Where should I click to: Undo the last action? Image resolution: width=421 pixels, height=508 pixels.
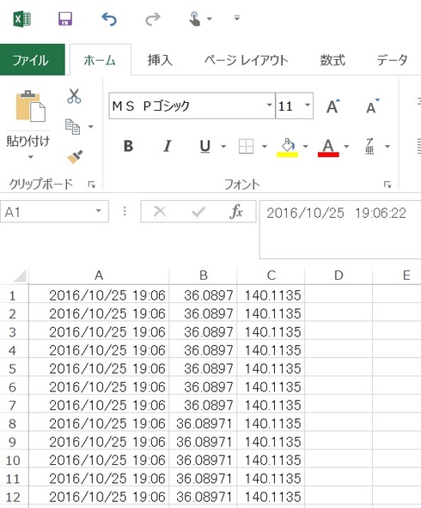point(109,19)
